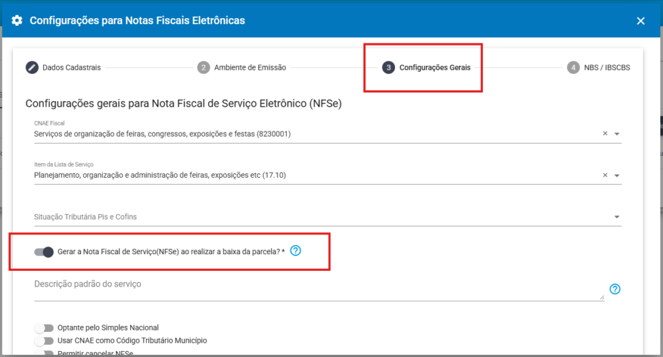Image resolution: width=663 pixels, height=357 pixels.
Task: Disable Gerar a Nota Fiscal de Serviço toggle
Action: (44, 252)
